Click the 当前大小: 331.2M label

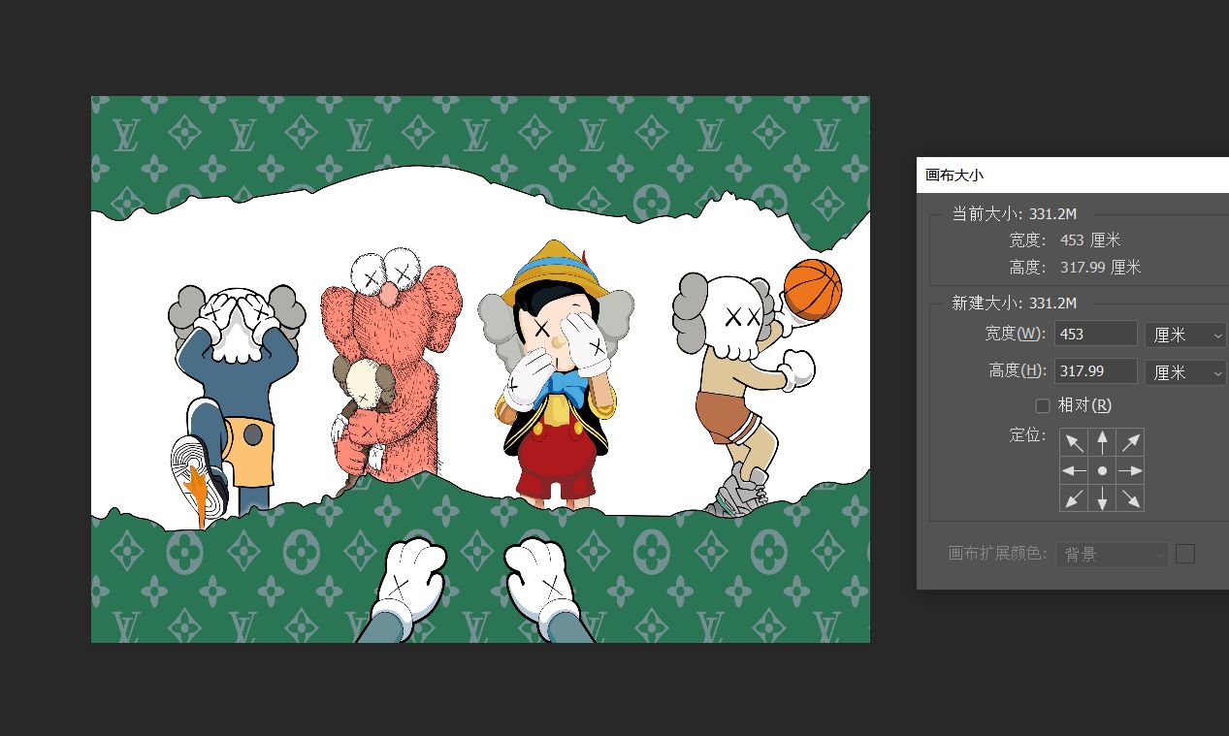click(x=1014, y=214)
